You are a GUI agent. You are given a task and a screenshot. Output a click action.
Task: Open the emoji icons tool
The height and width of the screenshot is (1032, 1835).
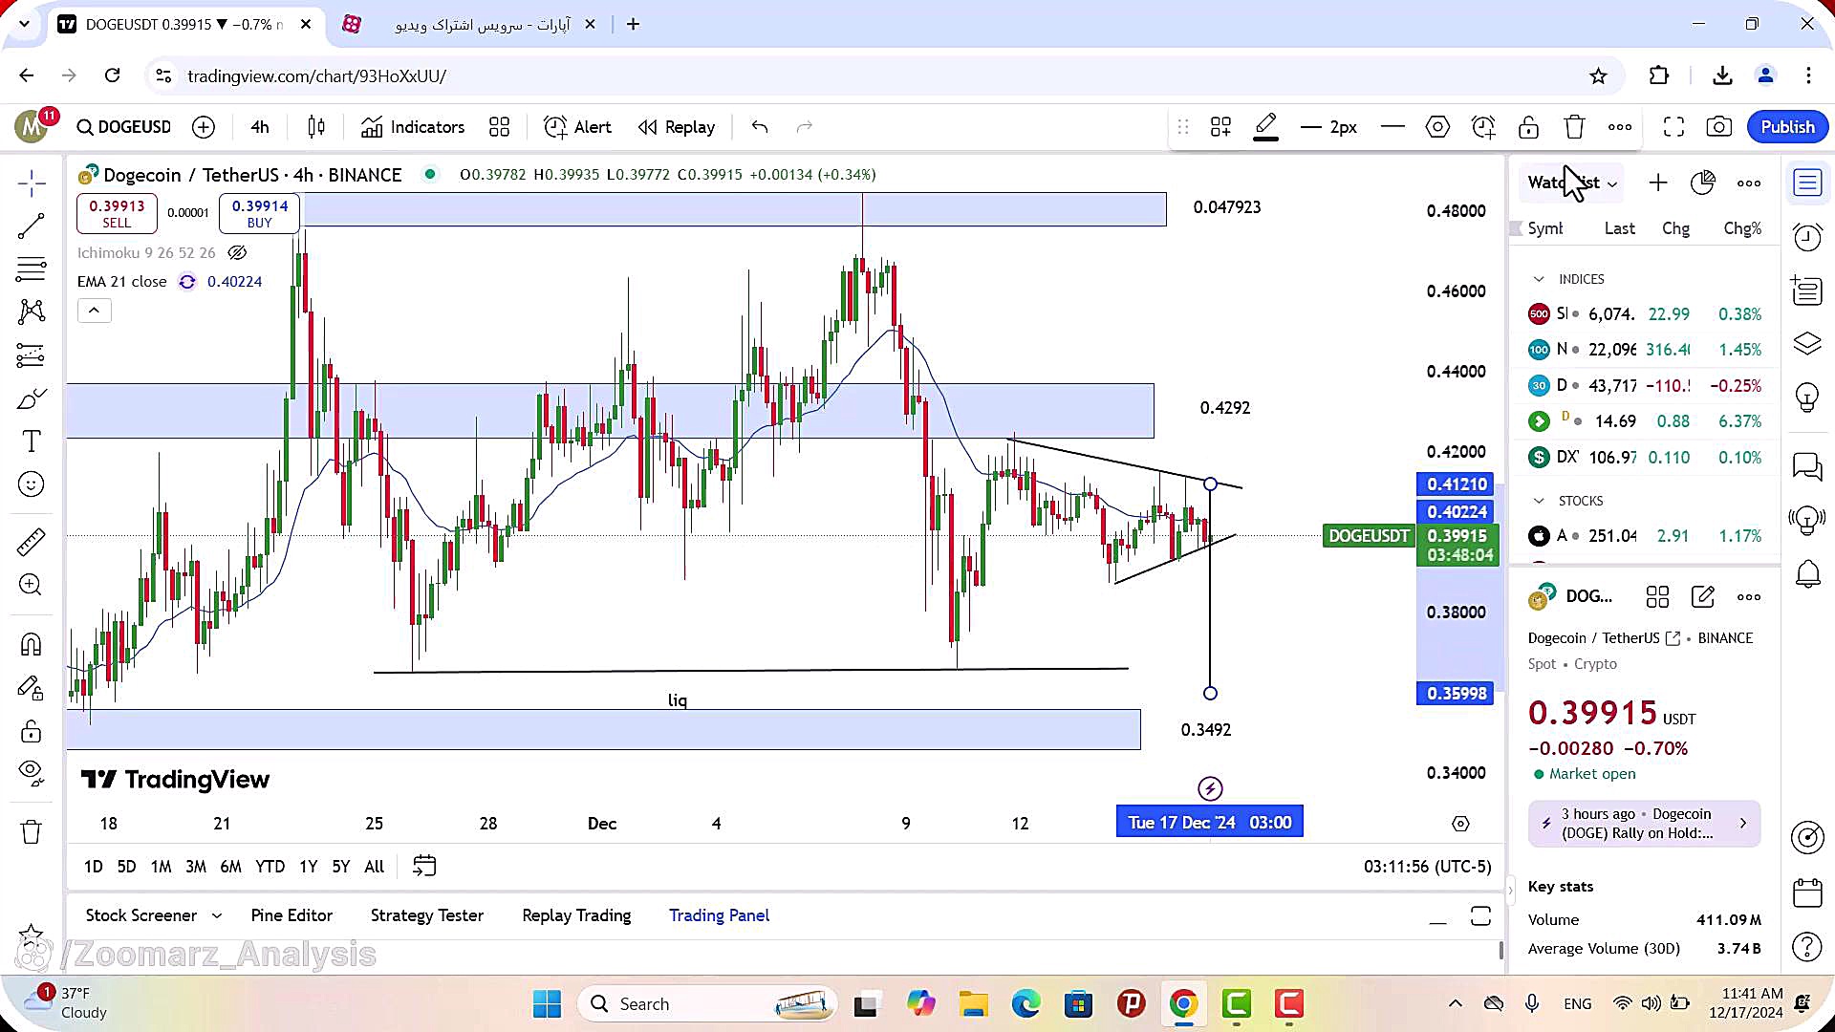click(31, 484)
